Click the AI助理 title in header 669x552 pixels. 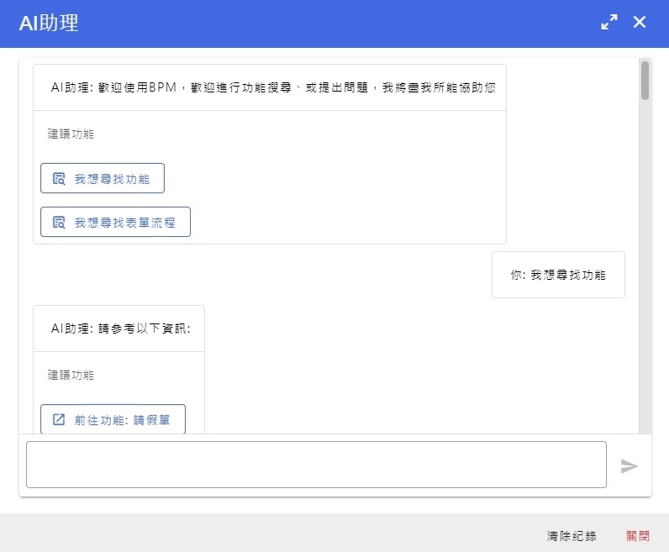[49, 23]
